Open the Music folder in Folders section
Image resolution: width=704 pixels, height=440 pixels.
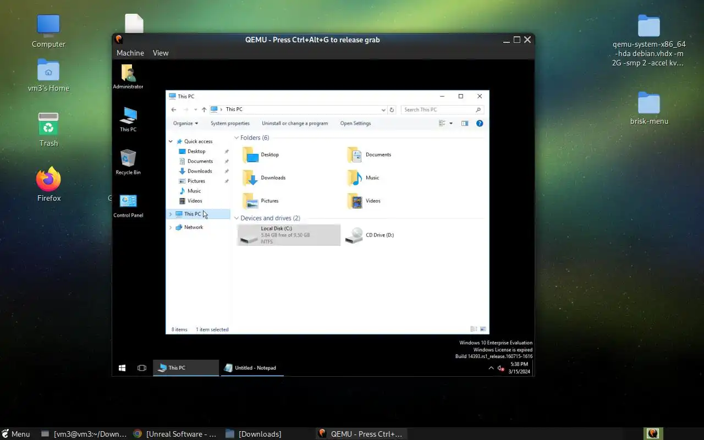[364, 178]
